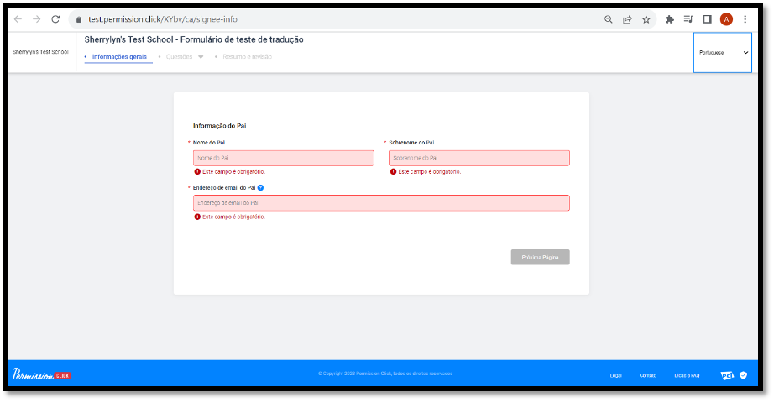
Task: Click the share page icon in address bar
Action: tap(627, 19)
